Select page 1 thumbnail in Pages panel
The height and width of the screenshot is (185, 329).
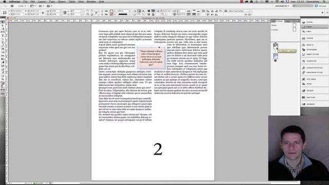[276, 46]
